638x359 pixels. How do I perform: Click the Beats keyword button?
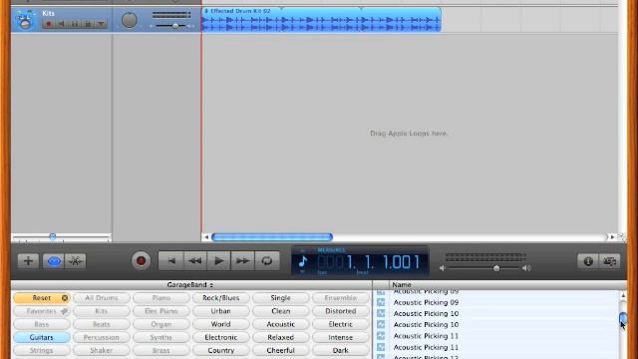pos(102,324)
